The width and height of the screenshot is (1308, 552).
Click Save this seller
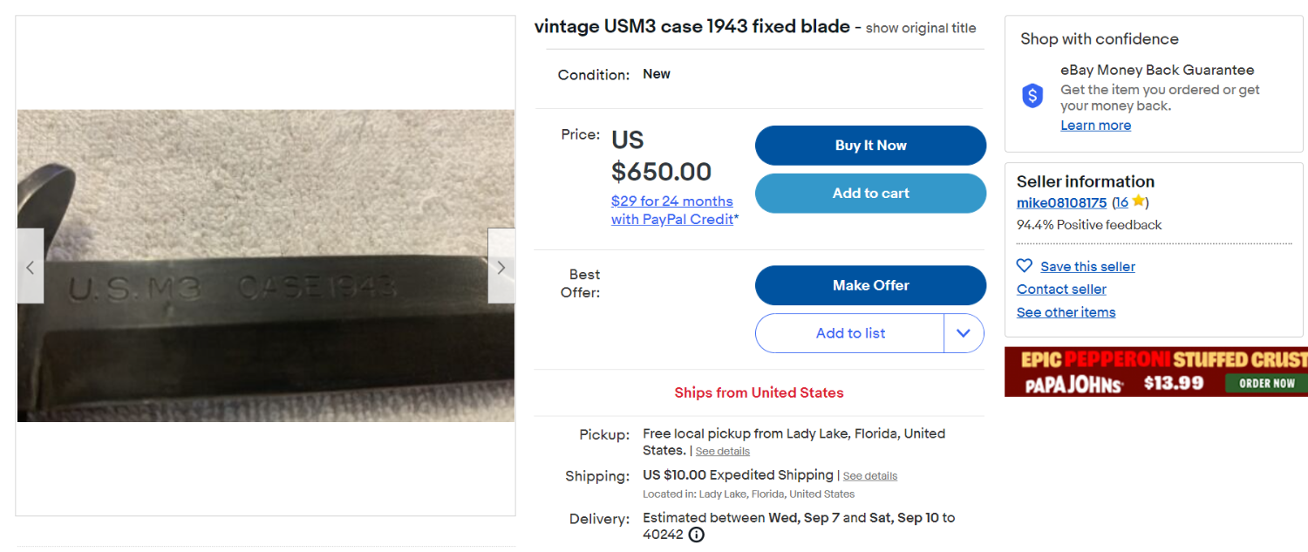1088,266
